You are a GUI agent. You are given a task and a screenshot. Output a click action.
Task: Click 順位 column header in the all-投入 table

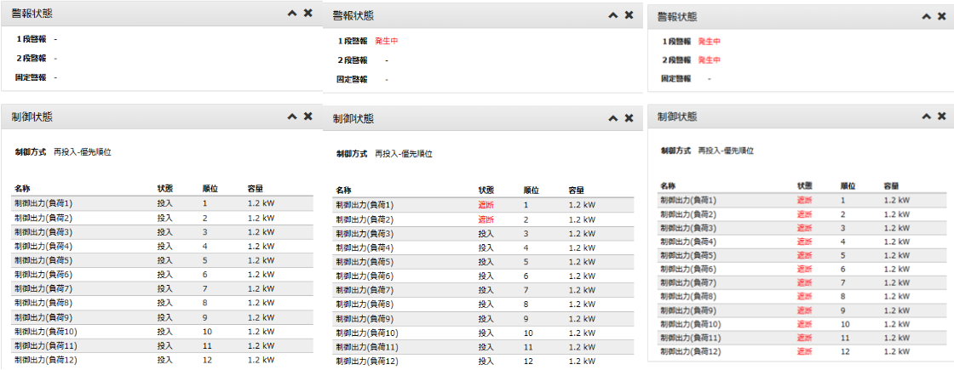(209, 188)
